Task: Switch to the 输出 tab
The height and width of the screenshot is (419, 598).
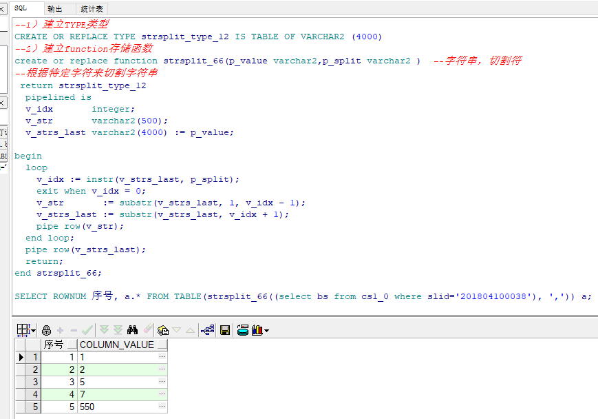Action: point(54,9)
